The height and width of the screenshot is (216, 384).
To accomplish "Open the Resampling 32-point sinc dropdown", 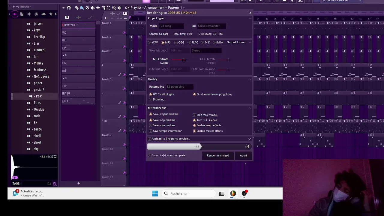I will [x=179, y=87].
